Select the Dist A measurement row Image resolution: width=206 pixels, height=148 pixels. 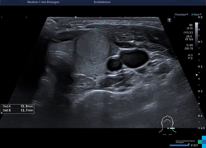18,106
